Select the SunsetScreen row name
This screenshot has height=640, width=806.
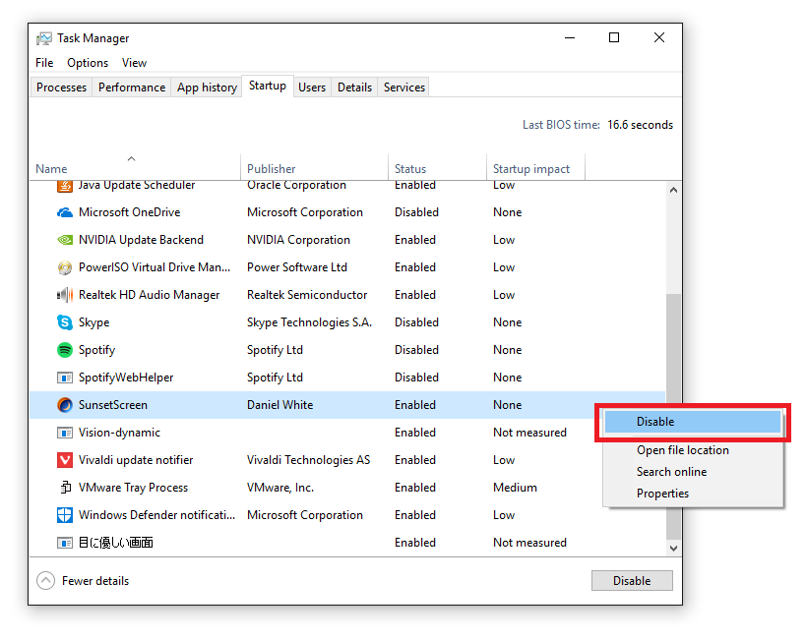[x=113, y=405]
